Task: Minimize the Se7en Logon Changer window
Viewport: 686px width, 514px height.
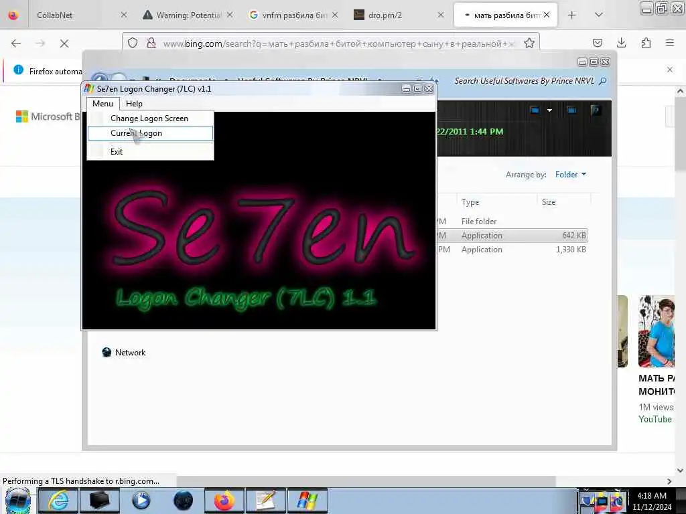Action: [406, 89]
